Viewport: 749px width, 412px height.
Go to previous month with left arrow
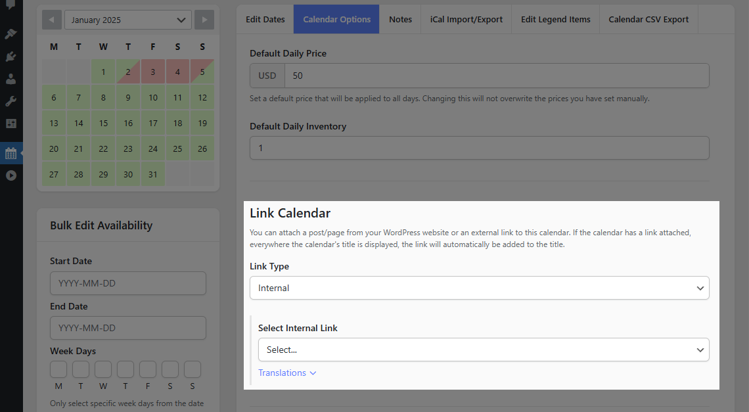point(52,20)
